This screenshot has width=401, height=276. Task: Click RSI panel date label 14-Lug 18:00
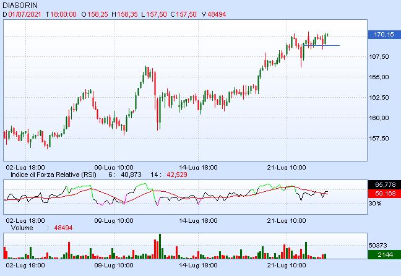[x=198, y=221]
